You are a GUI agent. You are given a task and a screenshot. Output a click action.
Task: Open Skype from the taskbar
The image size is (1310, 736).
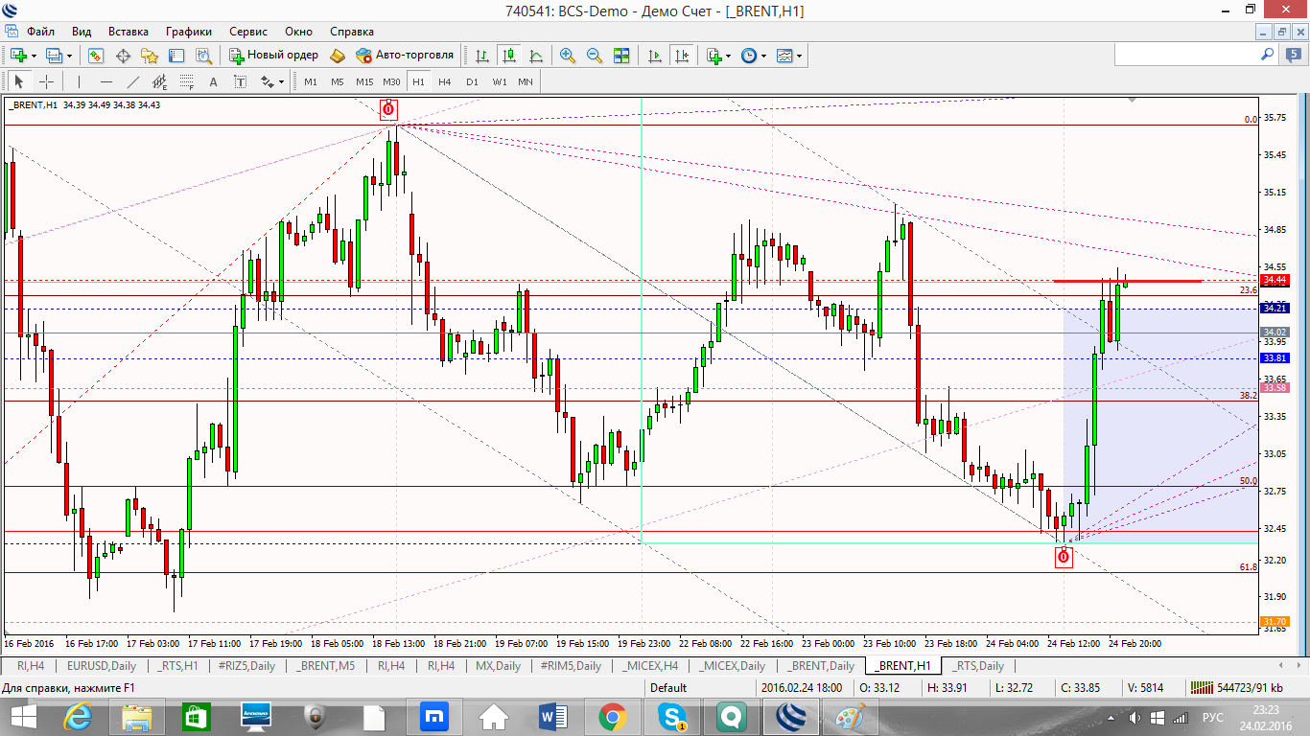pos(673,716)
